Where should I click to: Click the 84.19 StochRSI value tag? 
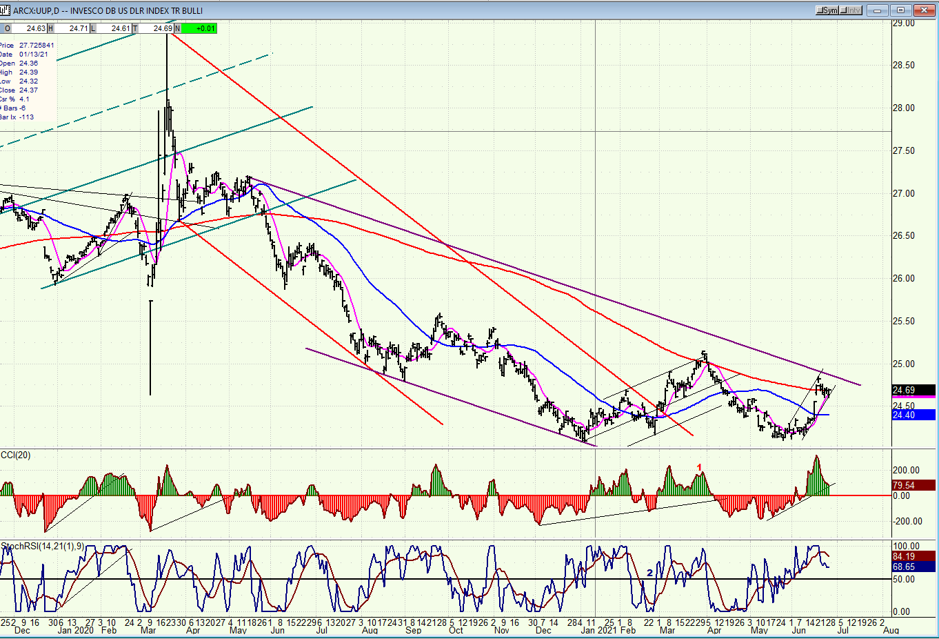pyautogui.click(x=913, y=556)
